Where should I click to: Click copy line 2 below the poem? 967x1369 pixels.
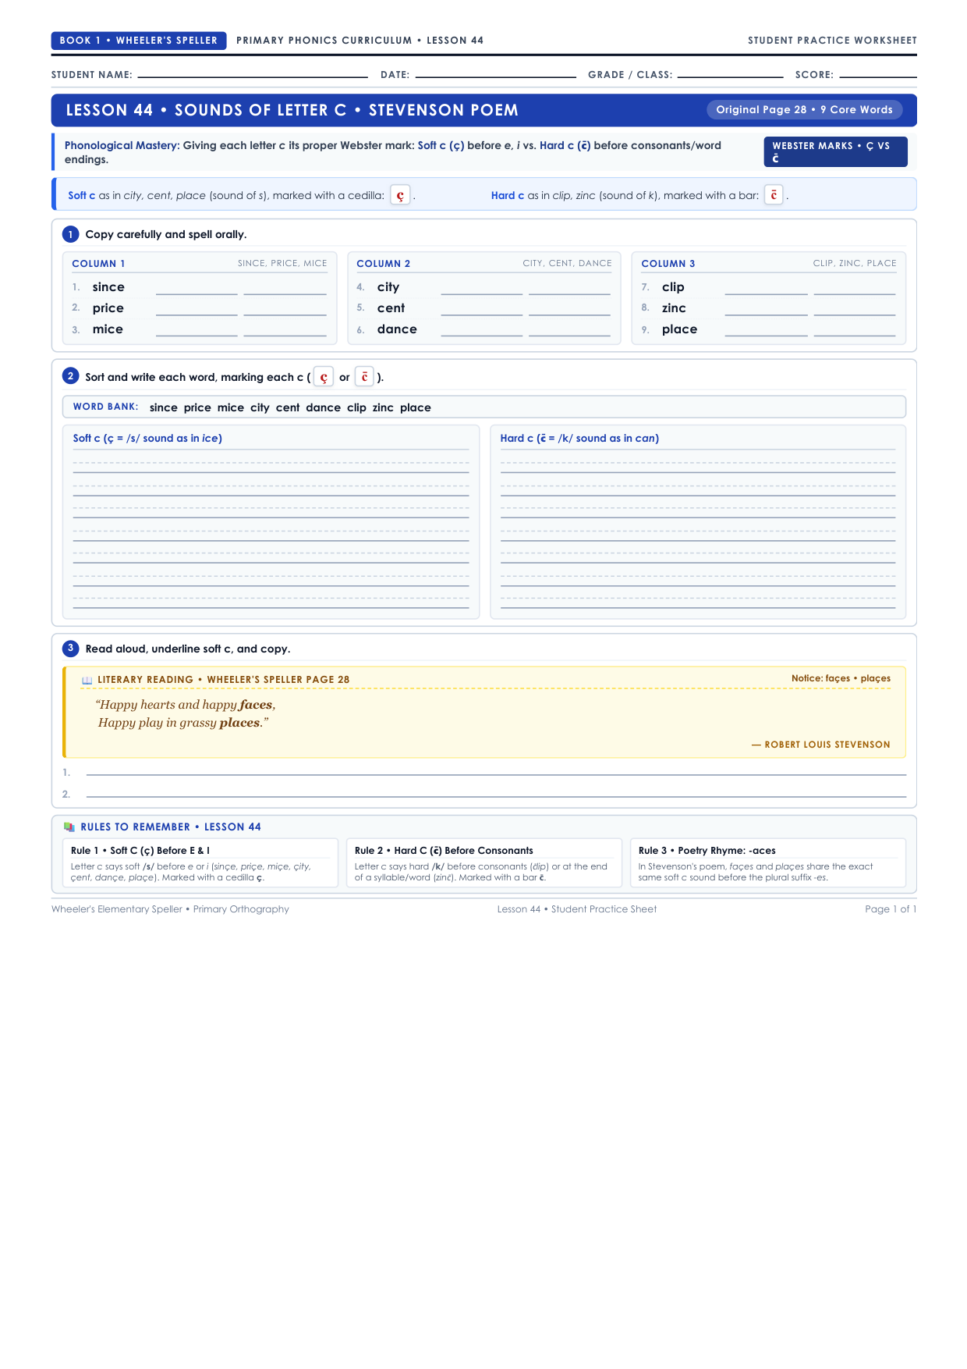point(496,795)
